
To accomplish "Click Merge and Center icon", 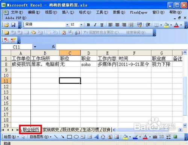I will point(131,25).
